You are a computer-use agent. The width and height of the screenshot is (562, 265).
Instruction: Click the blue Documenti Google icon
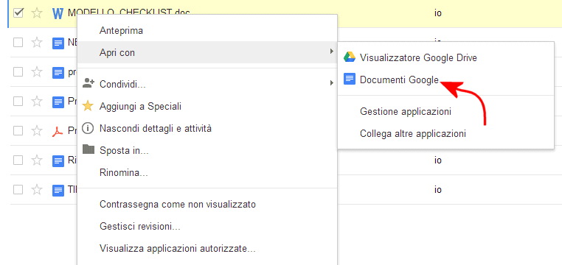click(350, 79)
